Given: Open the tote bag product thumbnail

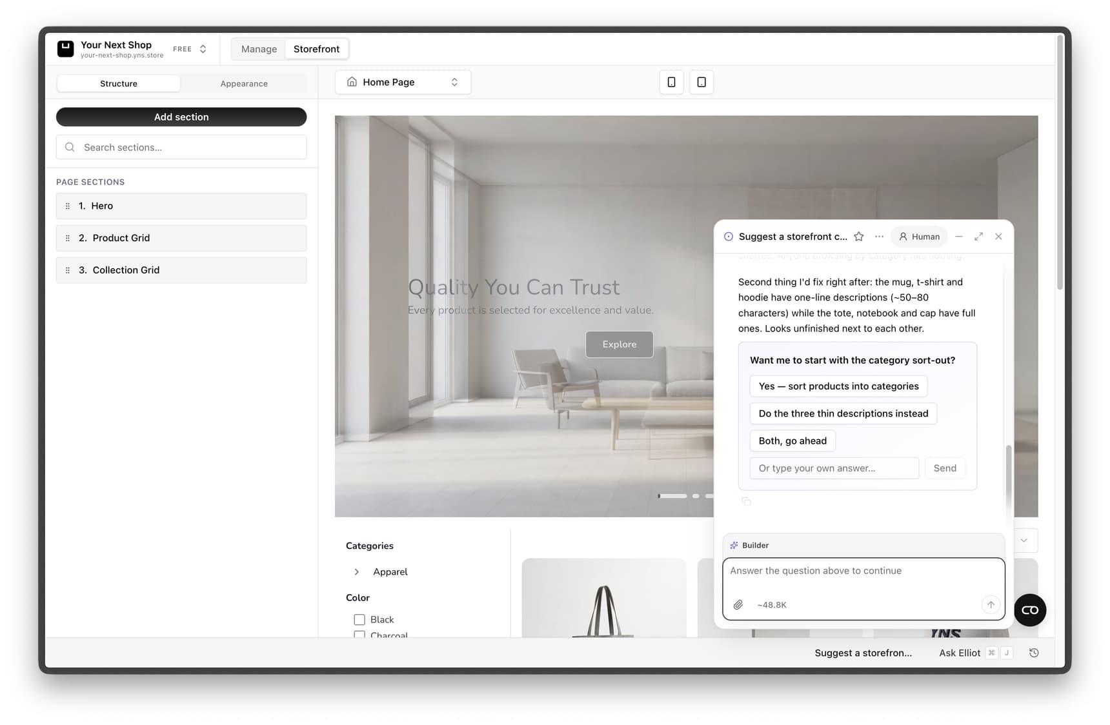Looking at the screenshot, I should pos(604,598).
